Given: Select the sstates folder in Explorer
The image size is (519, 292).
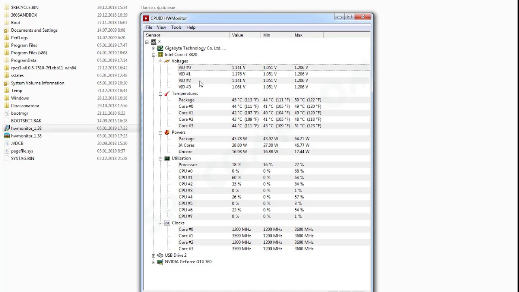Looking at the screenshot, I should point(17,75).
